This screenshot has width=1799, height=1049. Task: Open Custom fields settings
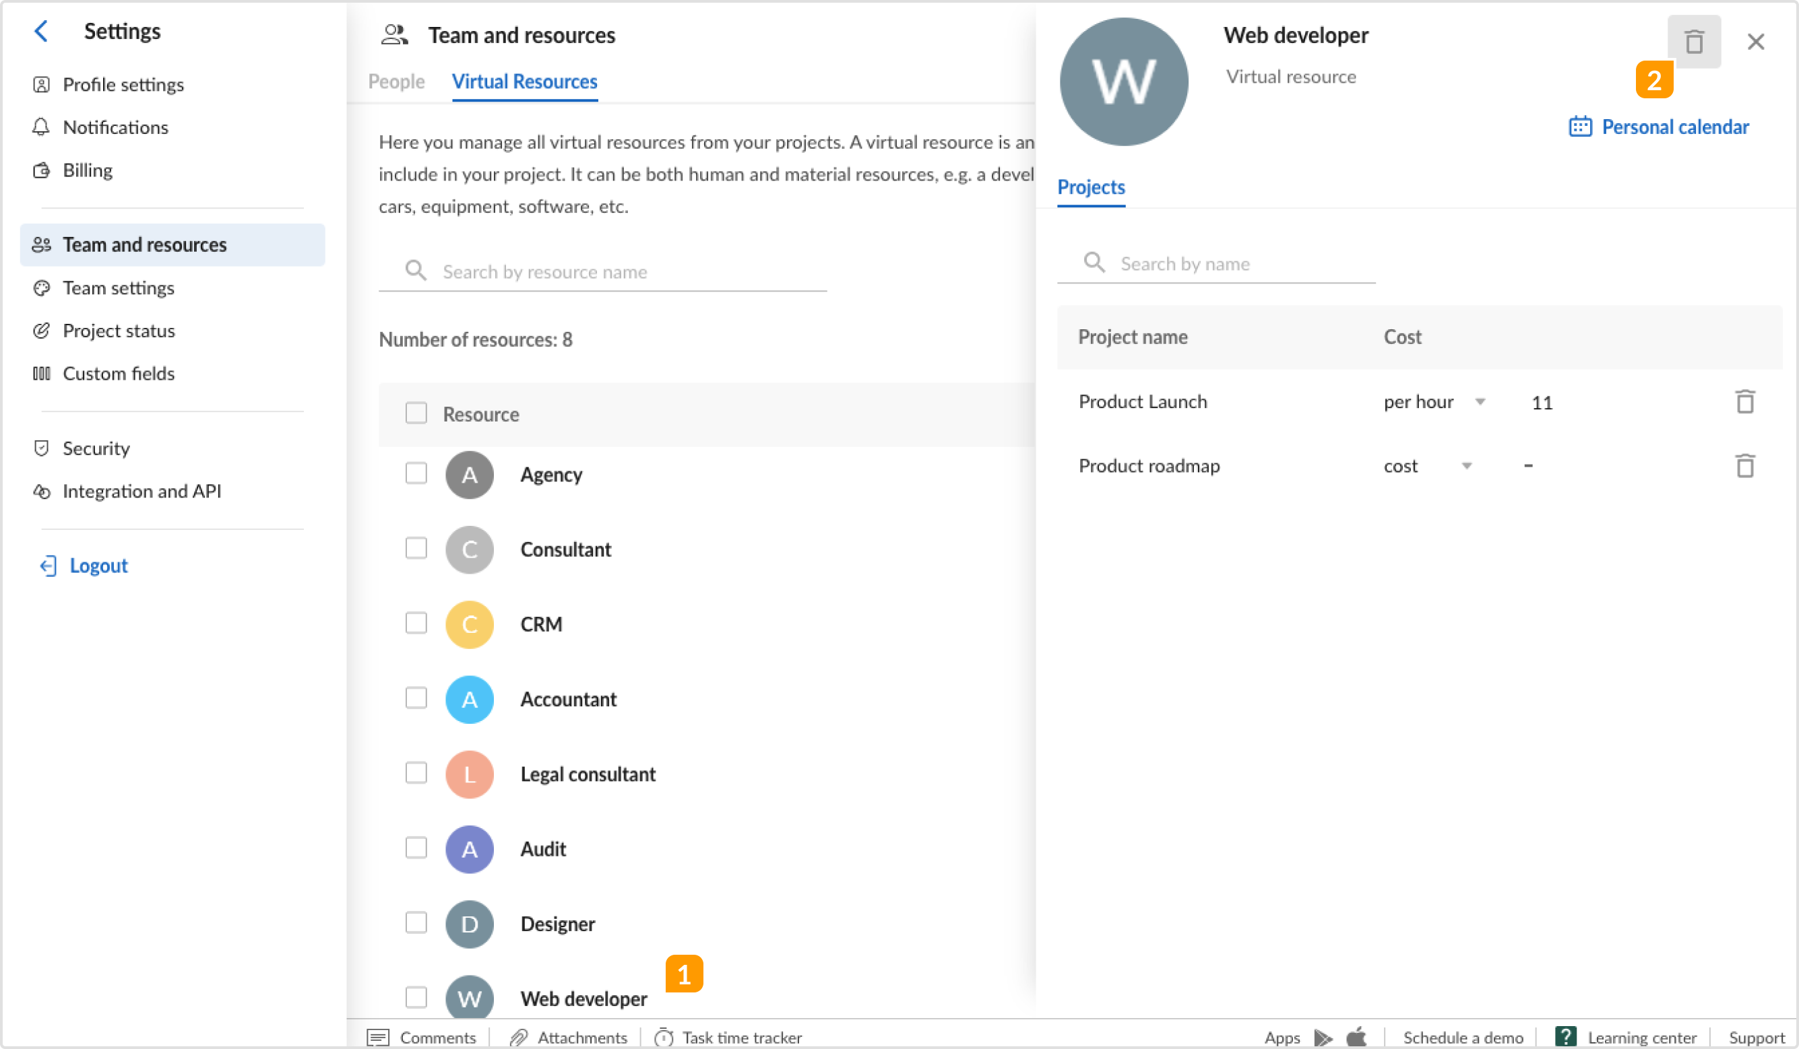point(104,374)
